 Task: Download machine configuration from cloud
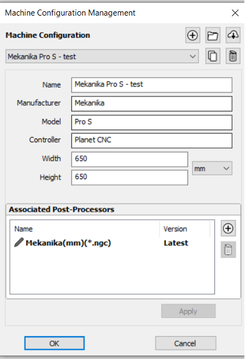click(233, 35)
